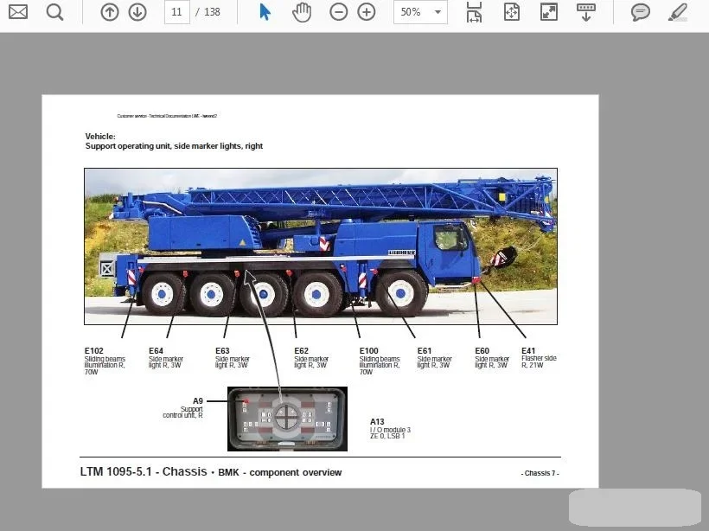This screenshot has width=709, height=531.
Task: Go to the next page
Action: coord(137,12)
